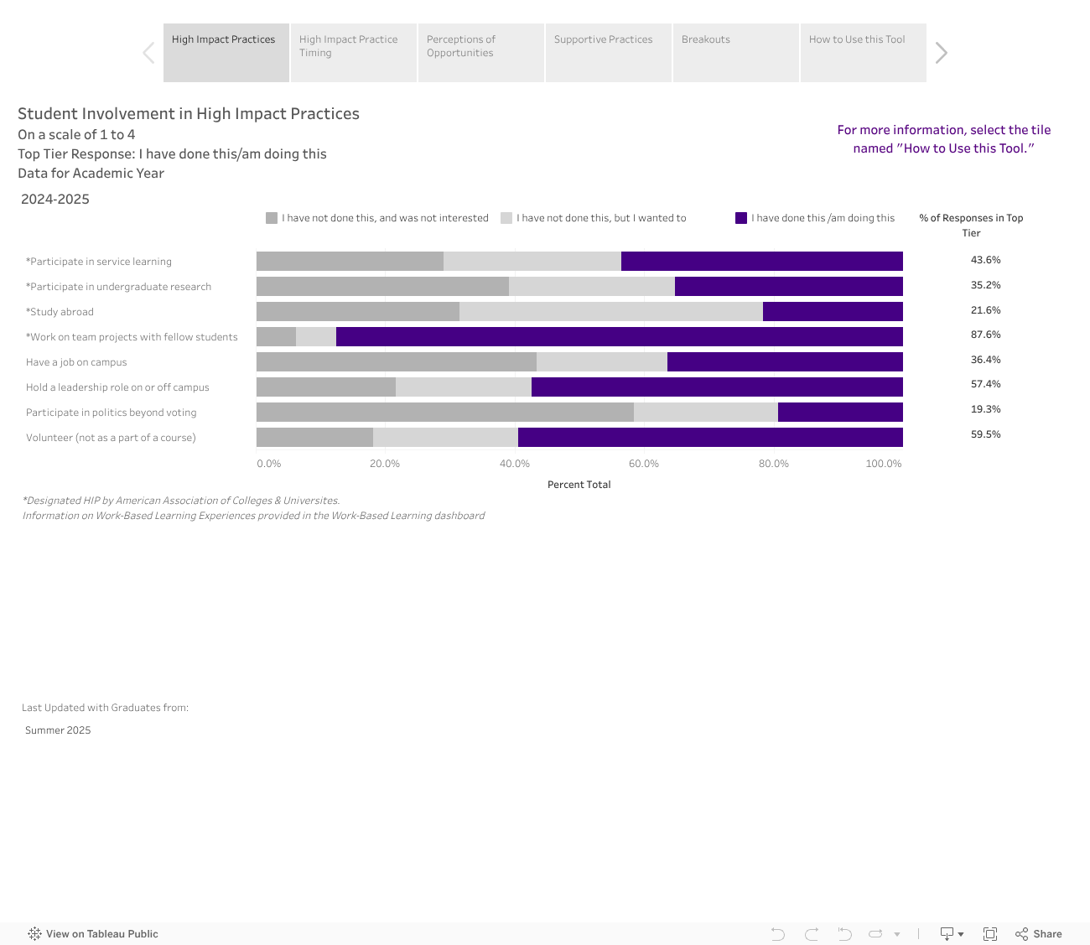
Task: Click the Revert icon in the bottom toolbar
Action: [x=844, y=934]
